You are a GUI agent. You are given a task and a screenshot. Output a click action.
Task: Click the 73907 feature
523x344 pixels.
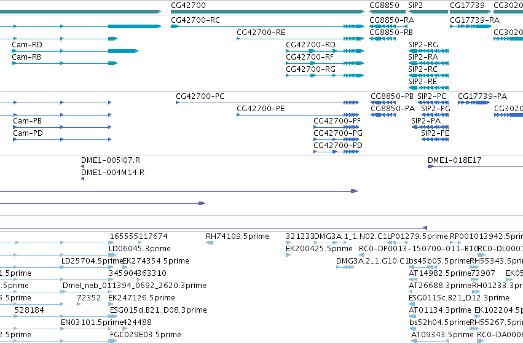coord(474,279)
